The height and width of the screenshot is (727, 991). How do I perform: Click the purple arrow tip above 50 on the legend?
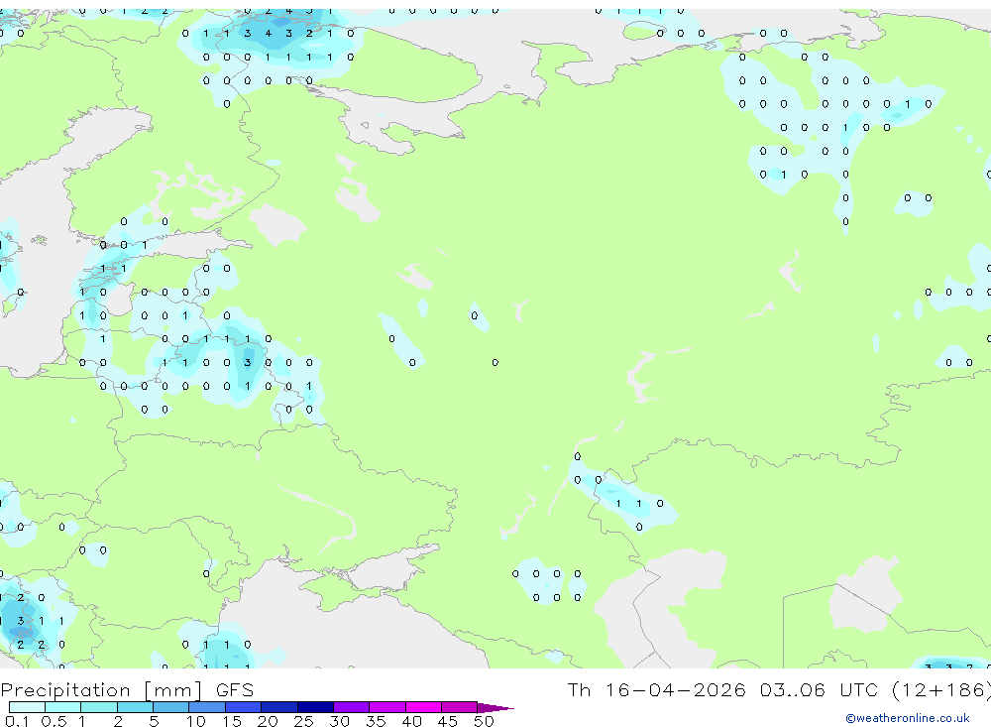[495, 708]
